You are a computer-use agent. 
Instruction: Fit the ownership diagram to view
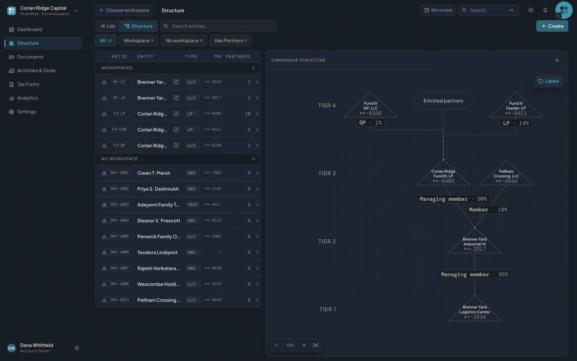coord(316,345)
